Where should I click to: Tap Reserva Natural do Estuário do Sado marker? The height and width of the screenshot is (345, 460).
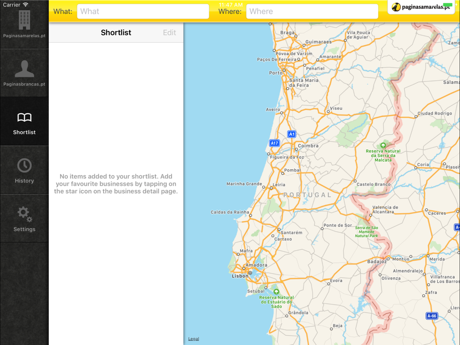[276, 292]
